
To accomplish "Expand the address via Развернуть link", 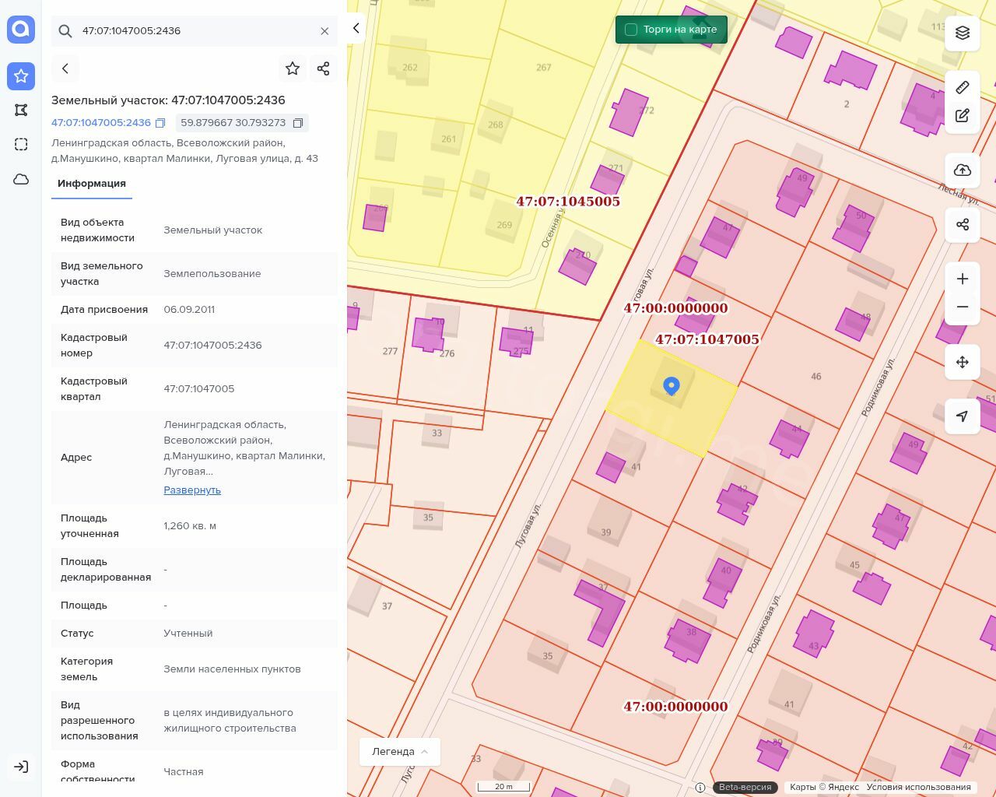I will click(192, 490).
